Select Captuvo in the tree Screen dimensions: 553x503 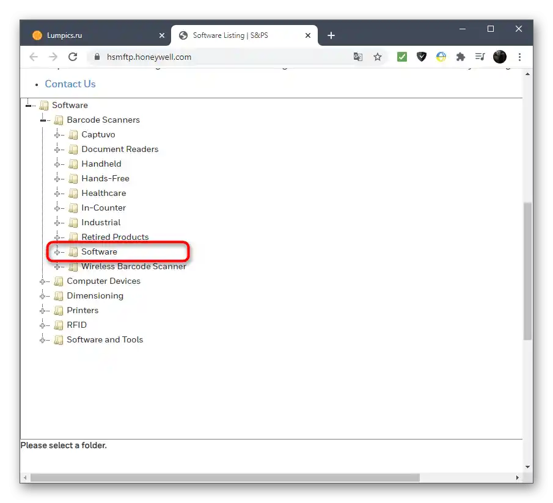point(98,134)
